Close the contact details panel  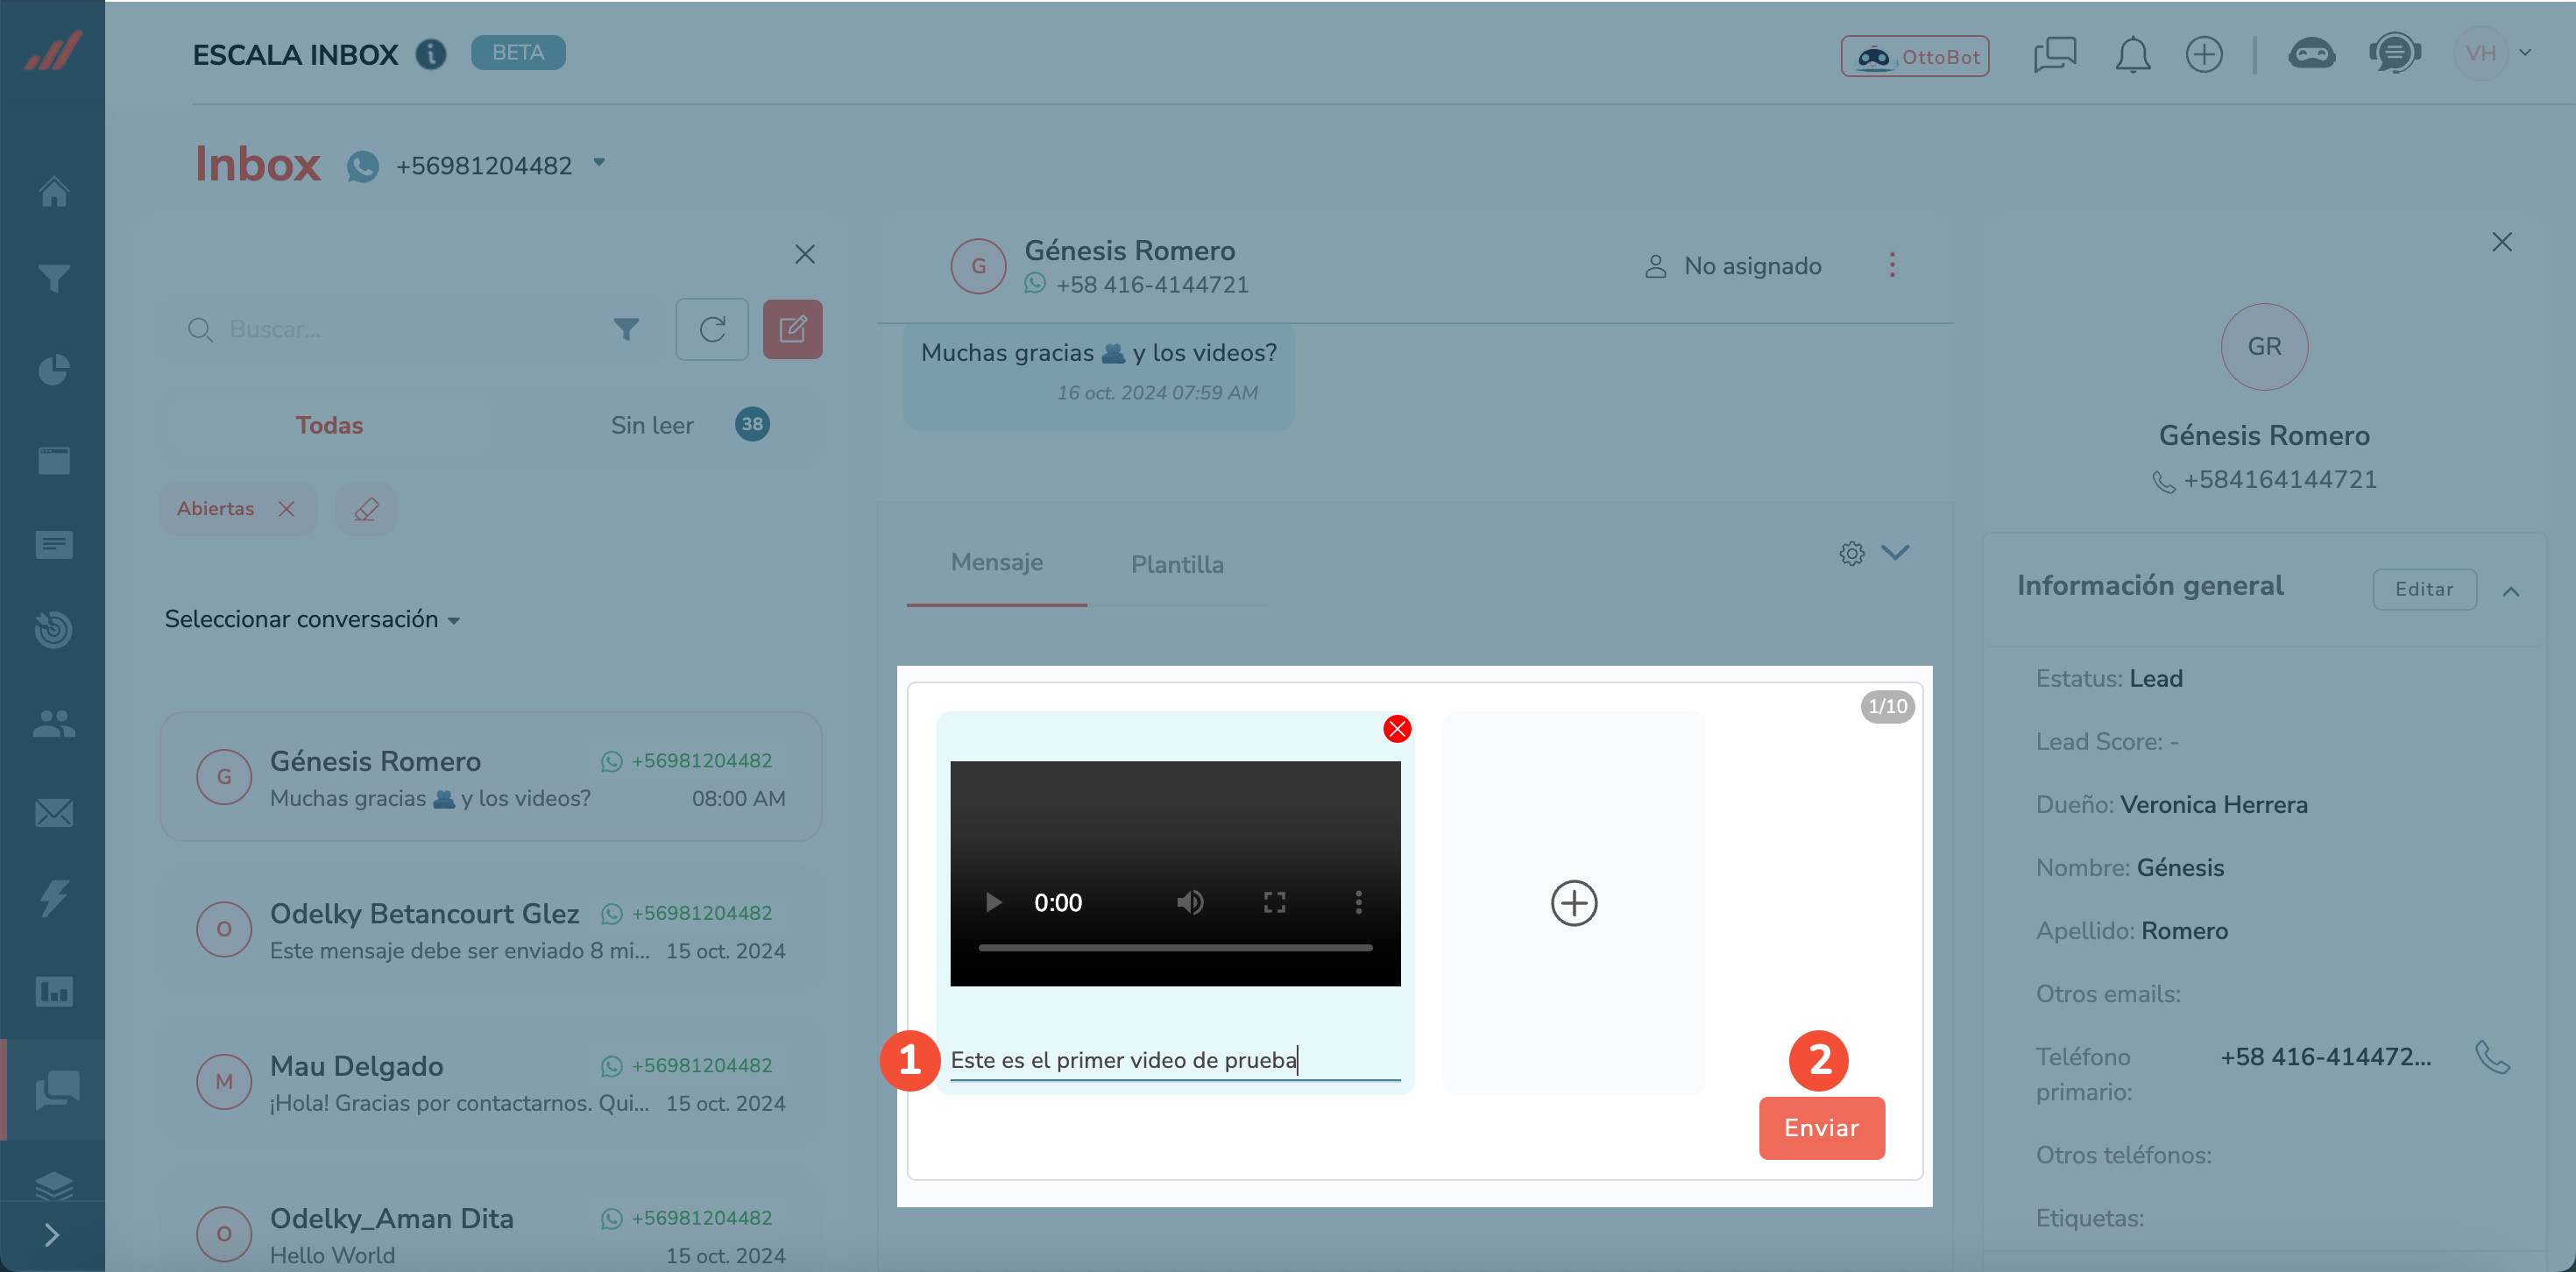click(2501, 242)
